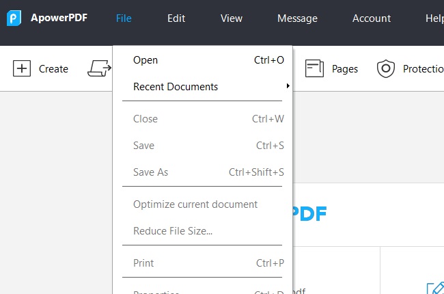Image resolution: width=444 pixels, height=294 pixels.
Task: Open the Message menu
Action: (x=297, y=18)
